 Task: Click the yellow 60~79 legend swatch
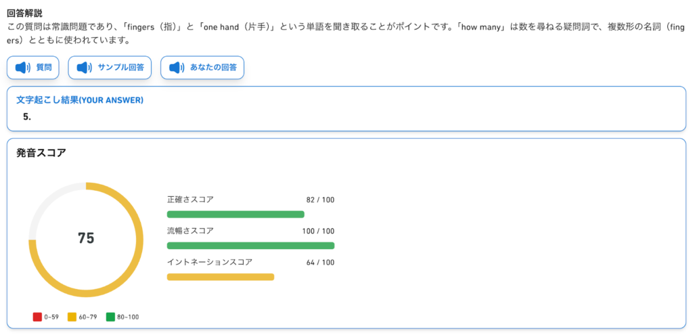pyautogui.click(x=72, y=317)
